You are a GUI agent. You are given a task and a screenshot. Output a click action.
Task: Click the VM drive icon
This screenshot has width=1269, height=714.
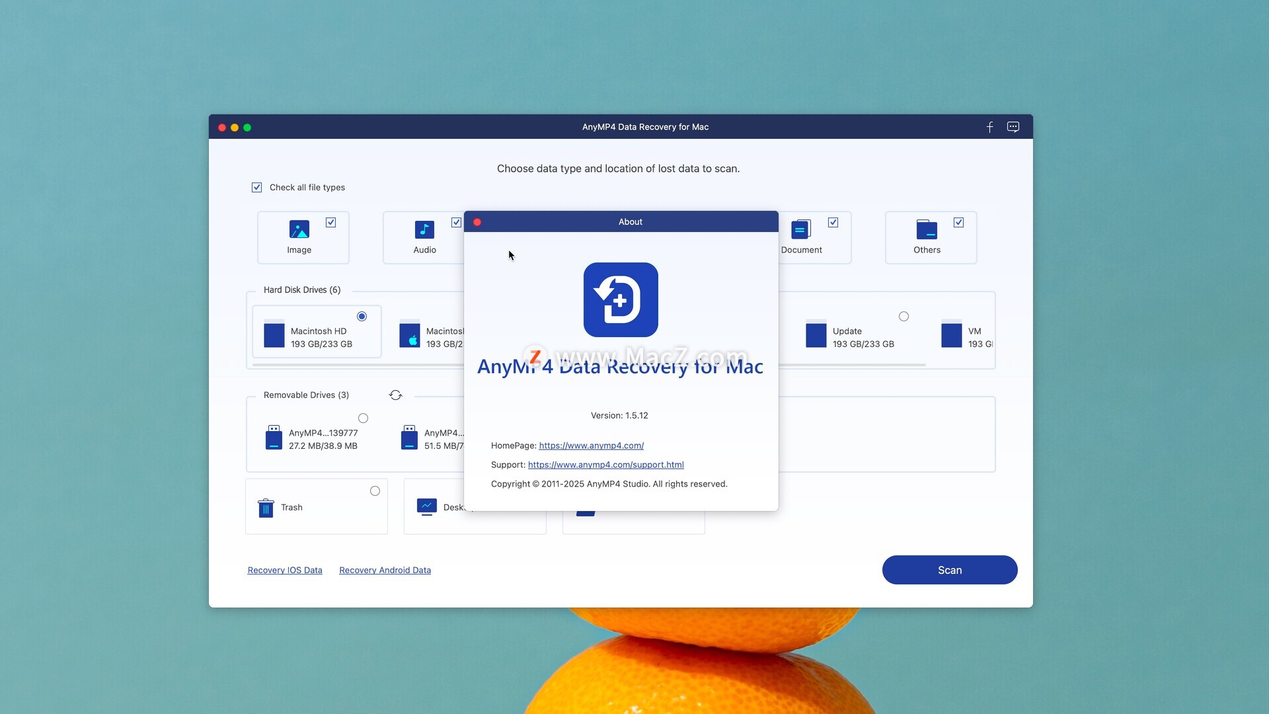coord(952,334)
